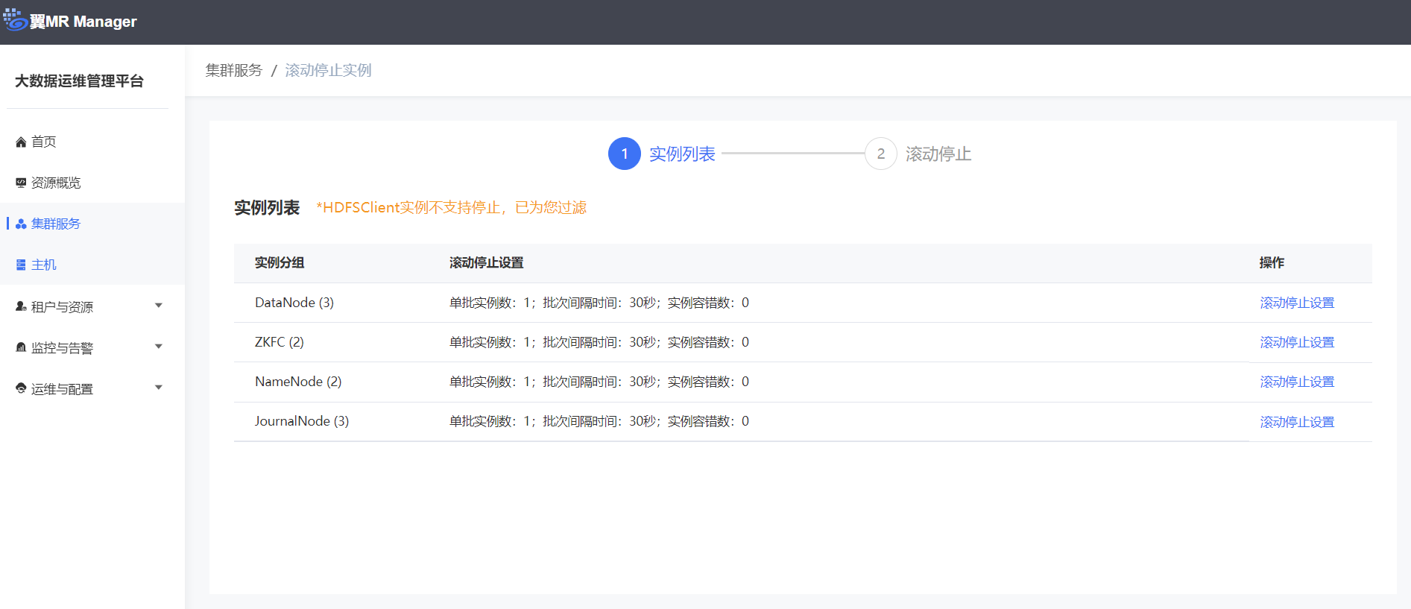The width and height of the screenshot is (1411, 609).
Task: Click the ZKFC (2) cell
Action: tap(280, 342)
